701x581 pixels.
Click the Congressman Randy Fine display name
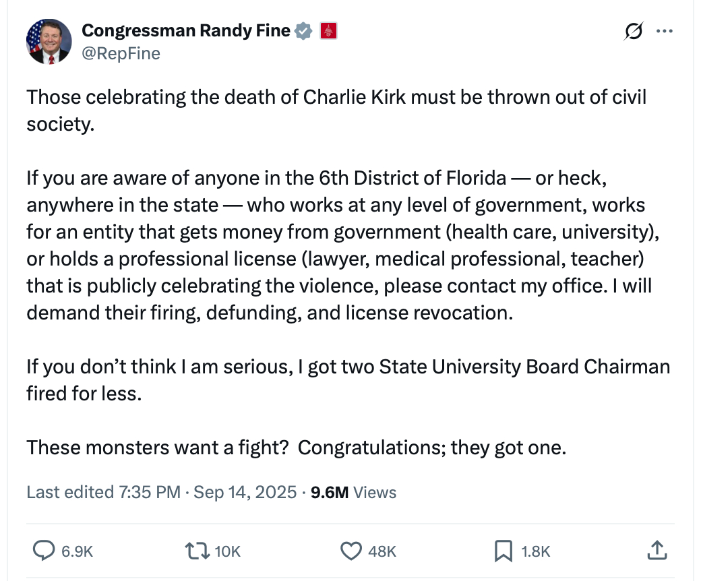pyautogui.click(x=186, y=30)
